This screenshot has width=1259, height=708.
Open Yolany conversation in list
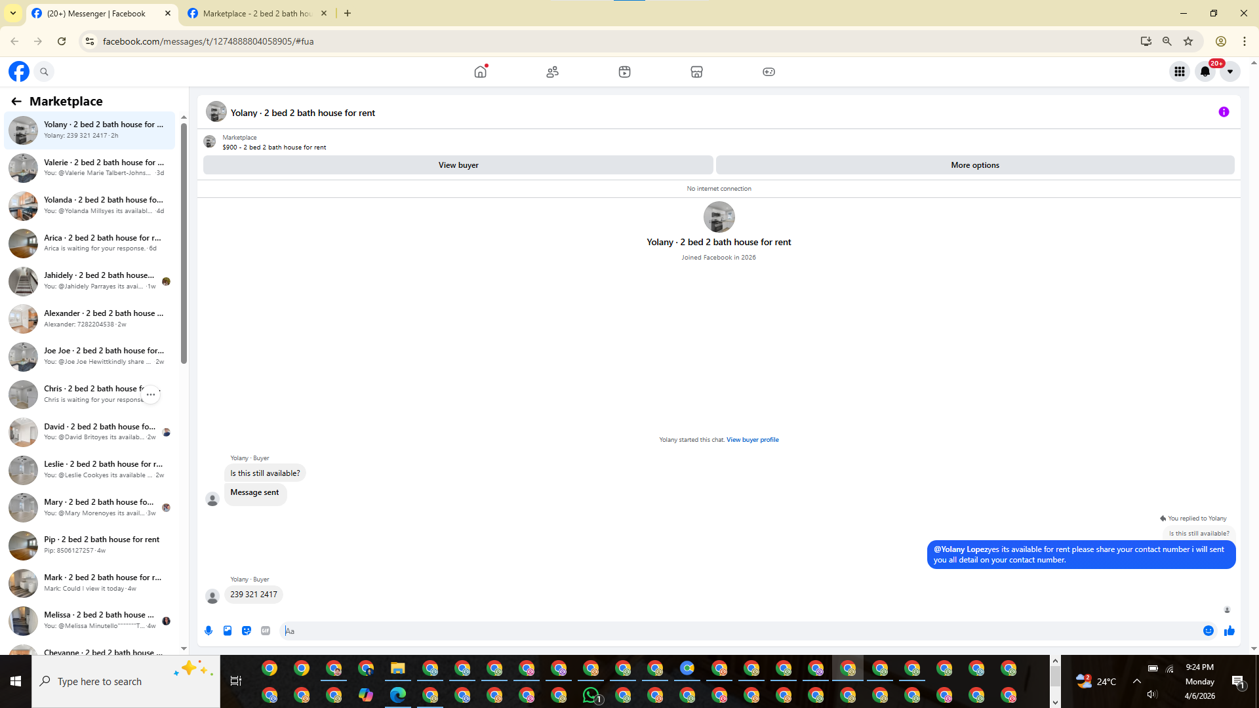[x=90, y=130]
